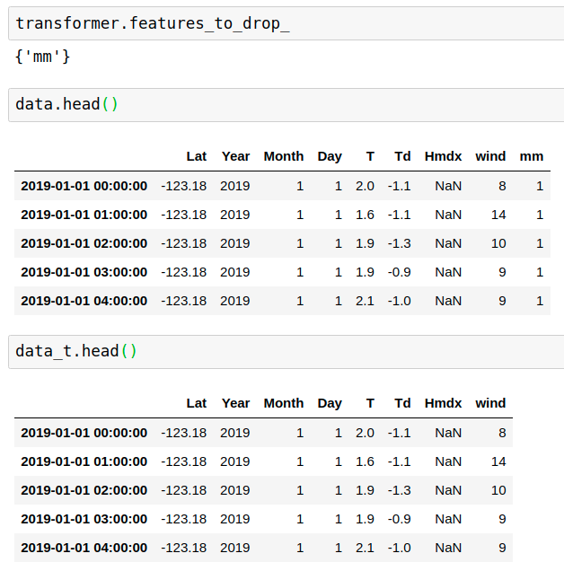Click the wind header in data_t.head() table

[490, 403]
